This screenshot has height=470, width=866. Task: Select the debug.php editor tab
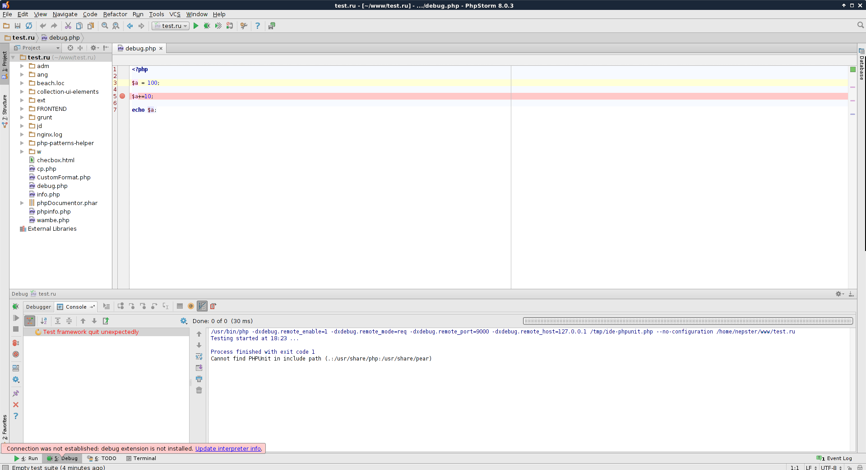click(x=140, y=48)
